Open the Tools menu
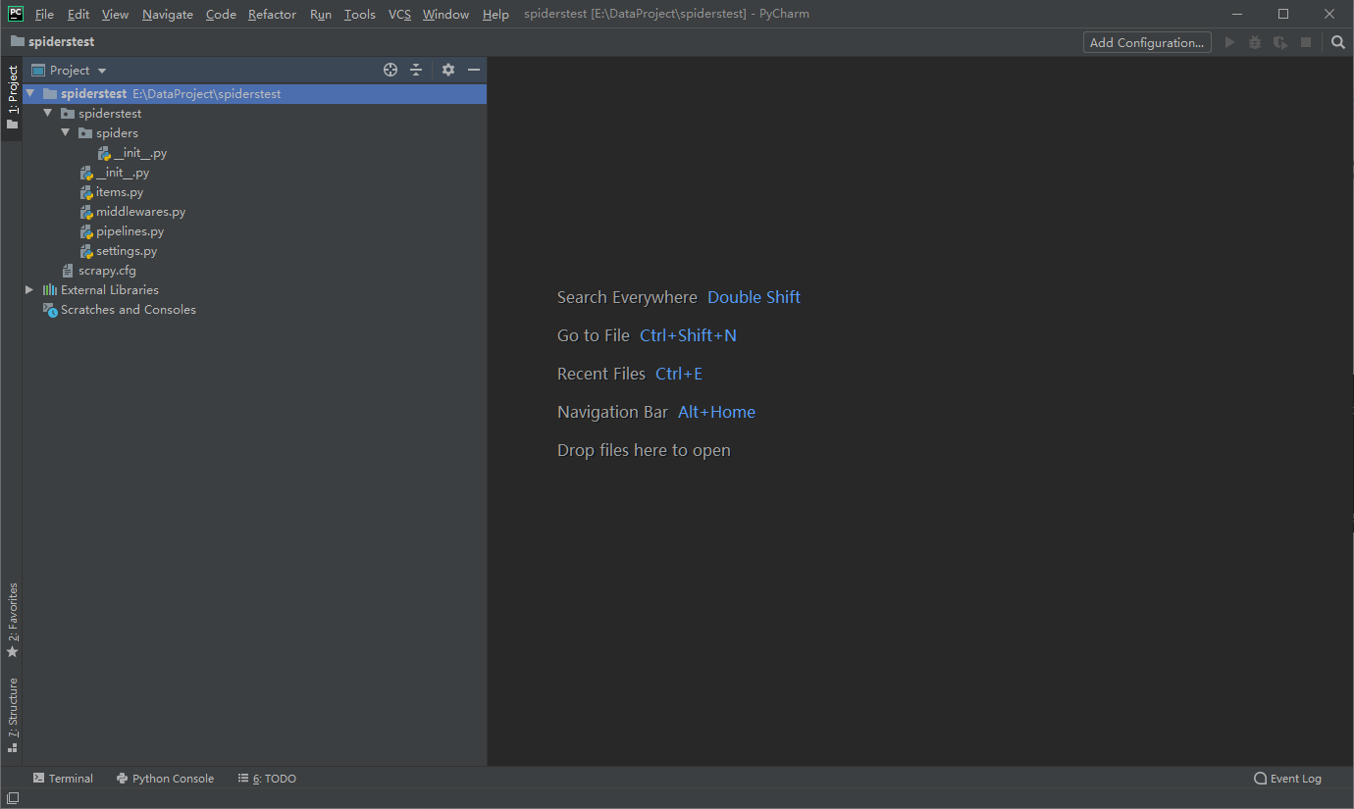The width and height of the screenshot is (1354, 809). [x=360, y=15]
